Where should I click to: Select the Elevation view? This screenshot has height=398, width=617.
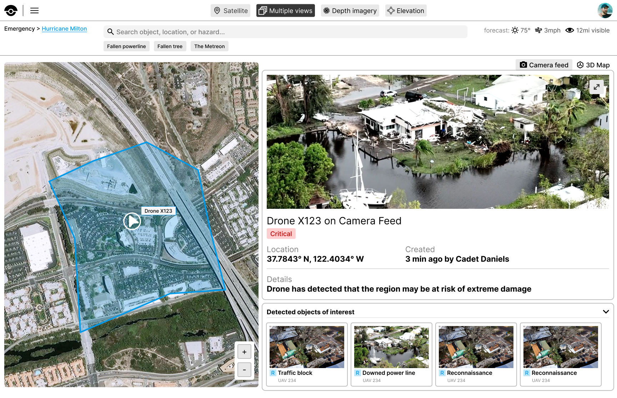coord(406,11)
